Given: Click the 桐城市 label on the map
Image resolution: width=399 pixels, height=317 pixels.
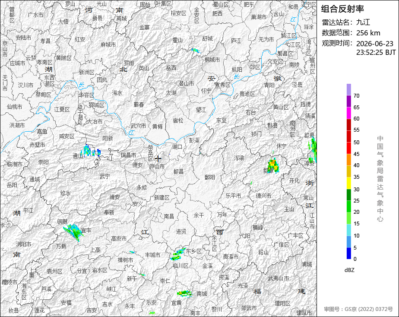Looking at the screenshot, I should coord(212,60).
